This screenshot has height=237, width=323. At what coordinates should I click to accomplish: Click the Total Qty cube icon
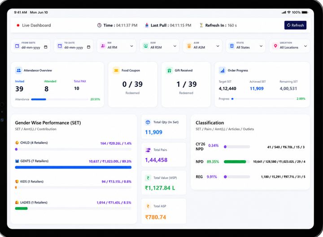[x=148, y=122]
